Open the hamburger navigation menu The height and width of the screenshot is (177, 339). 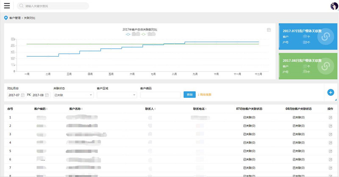[7, 6]
